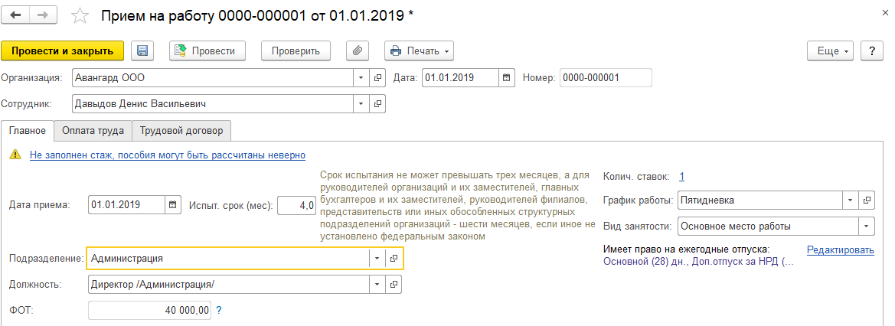Add document to favorites with star icon
Viewport: 895px width, 326px height.
(x=78, y=15)
